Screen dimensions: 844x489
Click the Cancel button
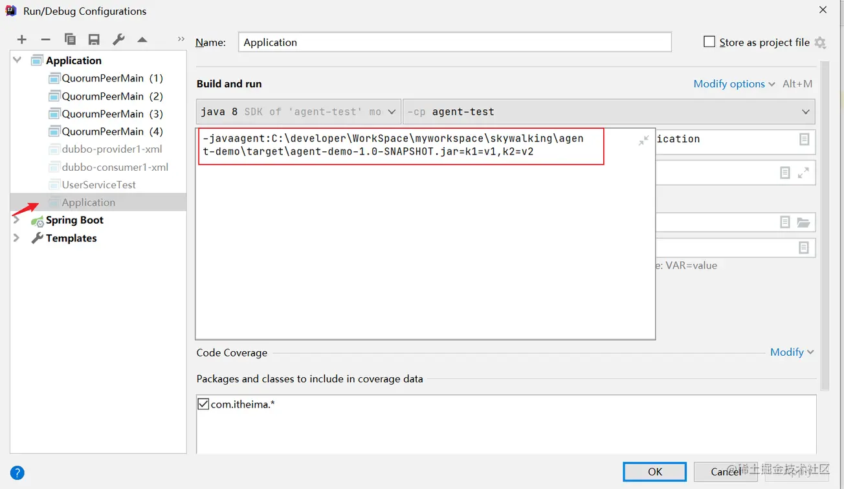coord(726,472)
